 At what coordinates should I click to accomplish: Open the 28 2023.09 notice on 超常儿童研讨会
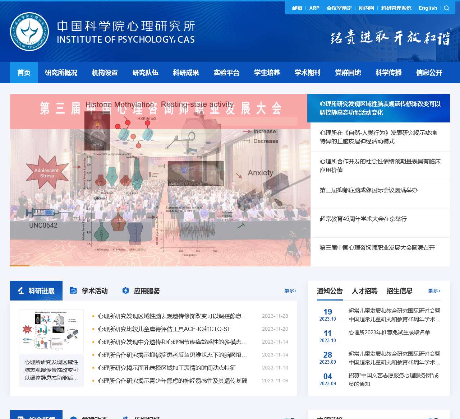coord(394,358)
